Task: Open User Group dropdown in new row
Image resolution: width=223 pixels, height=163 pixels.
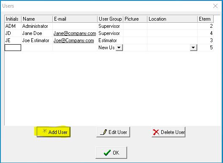Action: 119,48
